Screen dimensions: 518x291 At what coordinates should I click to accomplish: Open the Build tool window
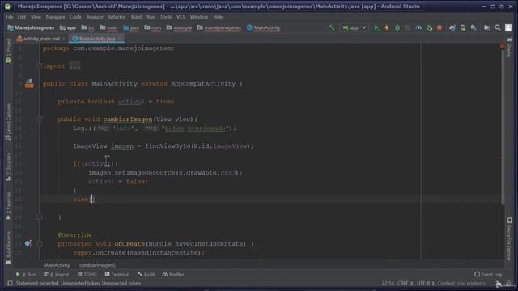coord(146,275)
